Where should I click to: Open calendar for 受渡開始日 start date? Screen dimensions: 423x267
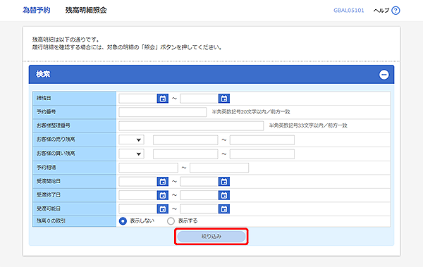162,182
